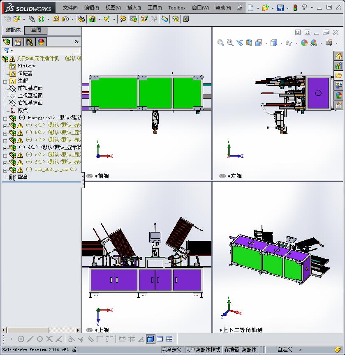
Task: Click the Linear Component Pattern icon
Action: (41, 19)
